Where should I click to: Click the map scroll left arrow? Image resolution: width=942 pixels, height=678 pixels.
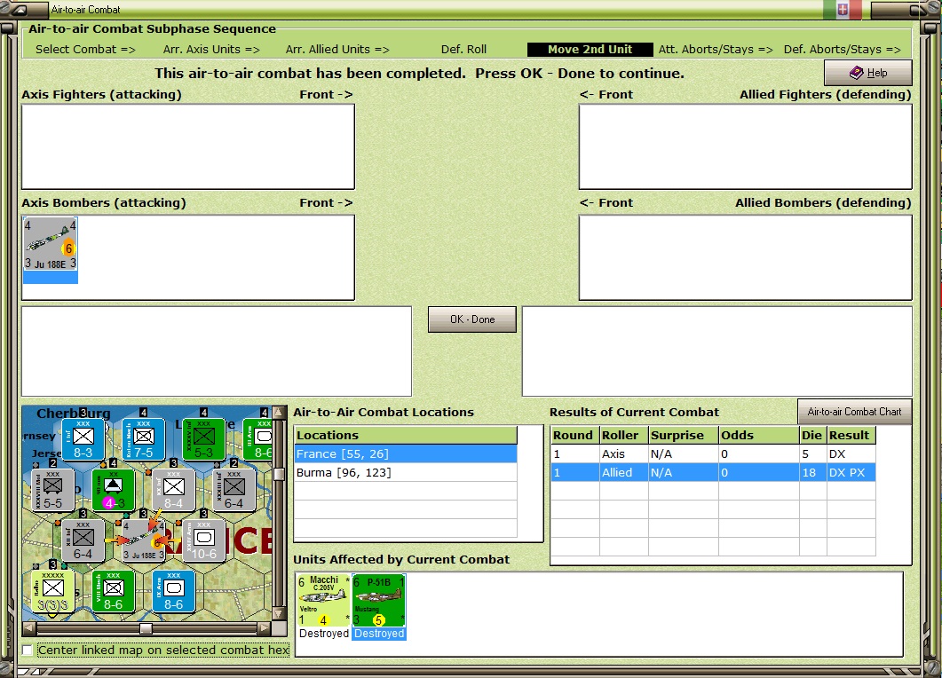28,629
